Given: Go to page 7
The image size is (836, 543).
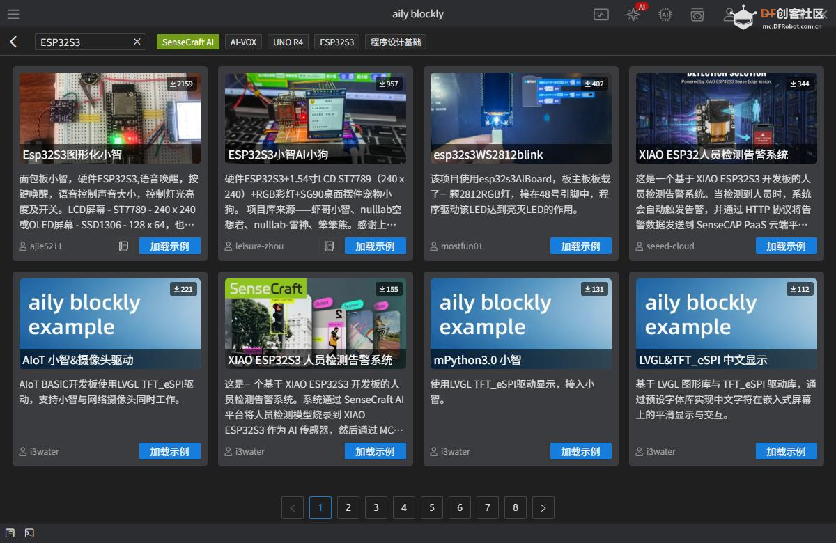Looking at the screenshot, I should pos(488,507).
